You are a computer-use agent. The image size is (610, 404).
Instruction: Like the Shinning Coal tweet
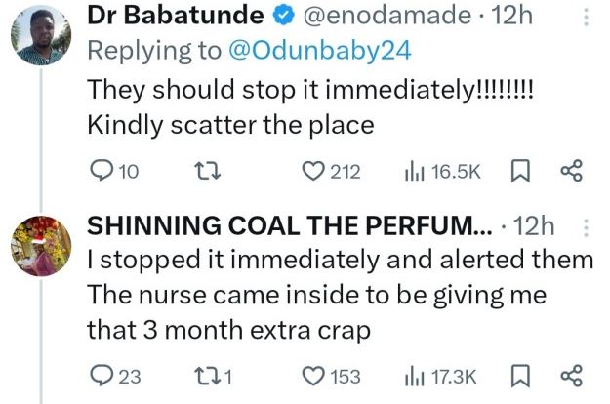coord(312,376)
